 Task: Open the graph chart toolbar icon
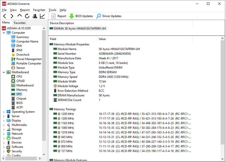[x=42, y=16]
